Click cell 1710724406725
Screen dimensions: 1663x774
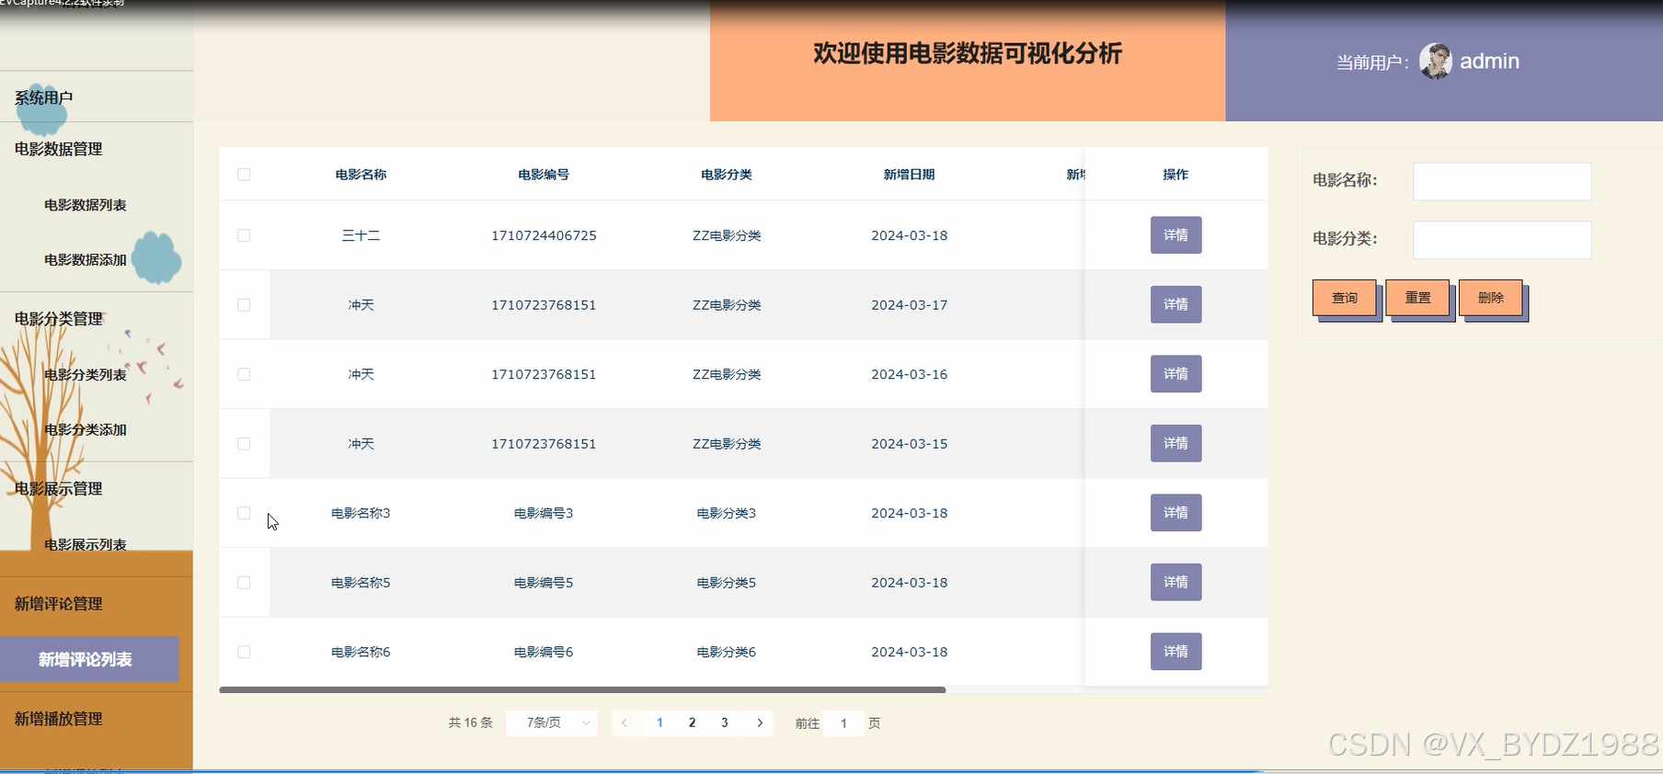[544, 235]
